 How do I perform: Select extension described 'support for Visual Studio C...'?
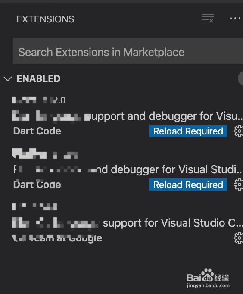128,223
